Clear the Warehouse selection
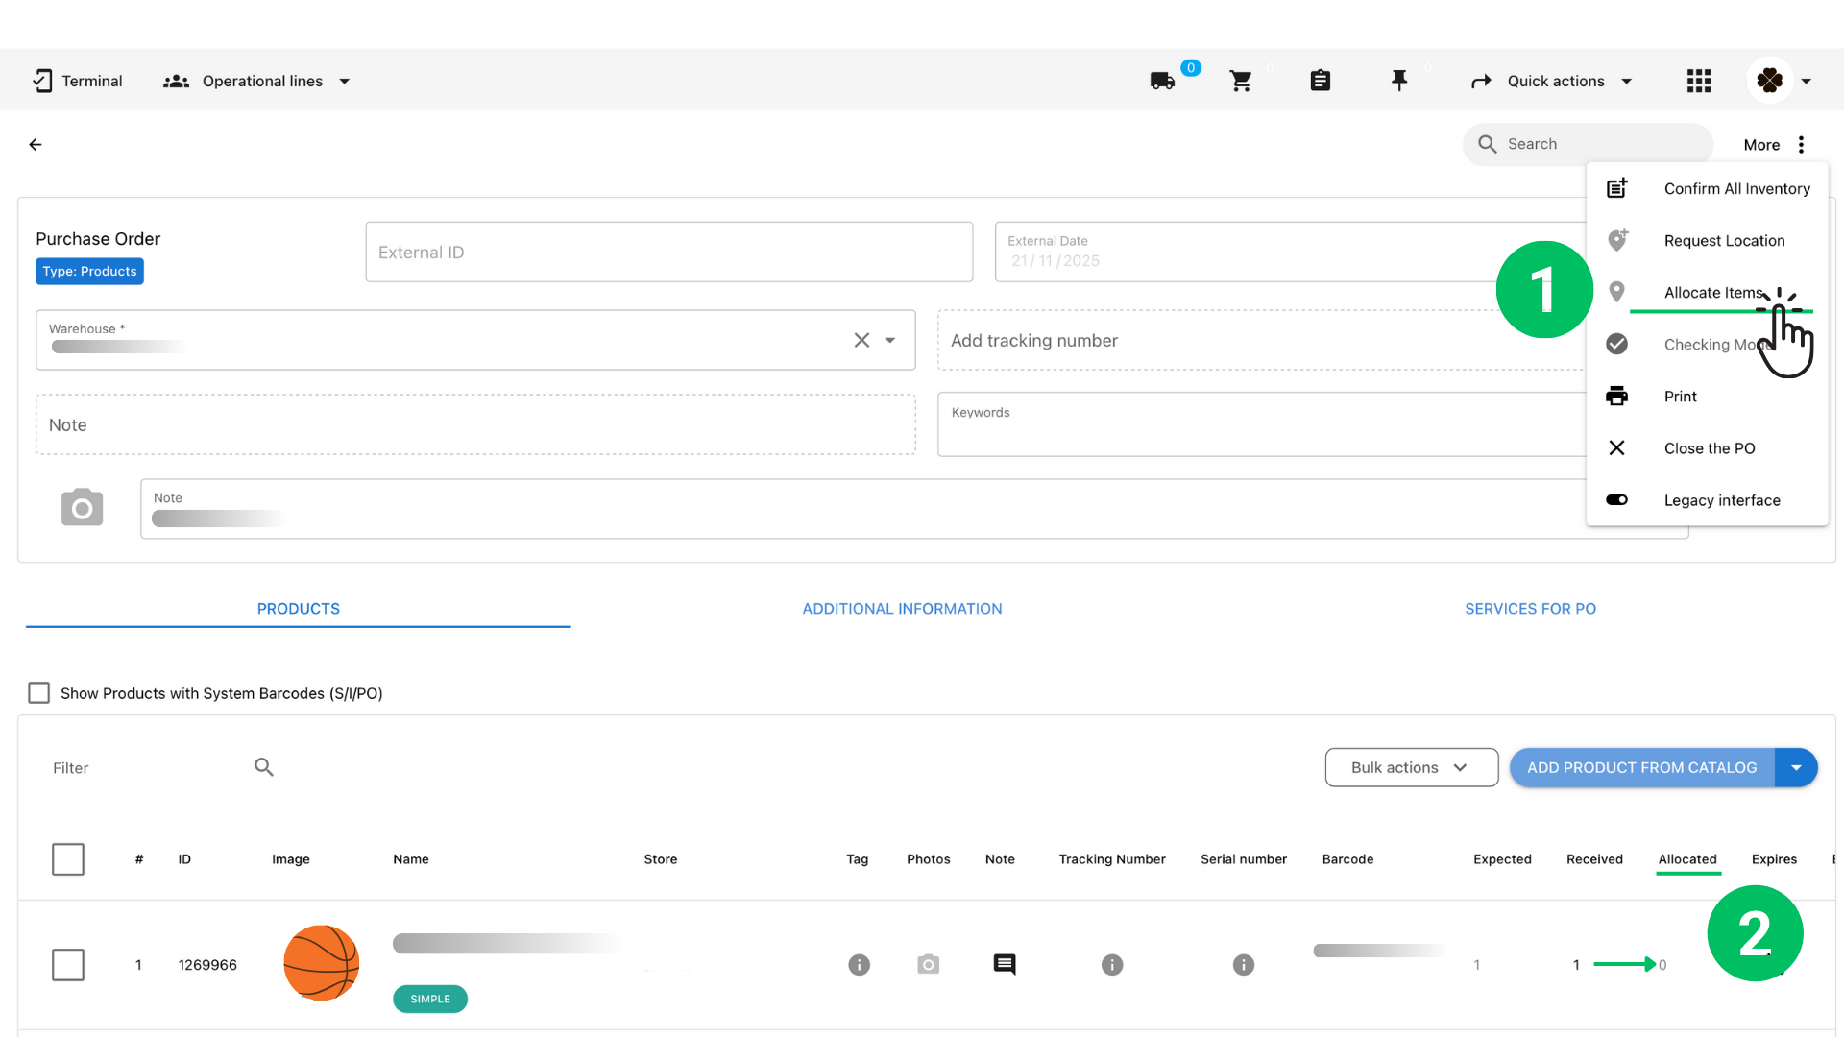The height and width of the screenshot is (1037, 1844). coord(861,340)
